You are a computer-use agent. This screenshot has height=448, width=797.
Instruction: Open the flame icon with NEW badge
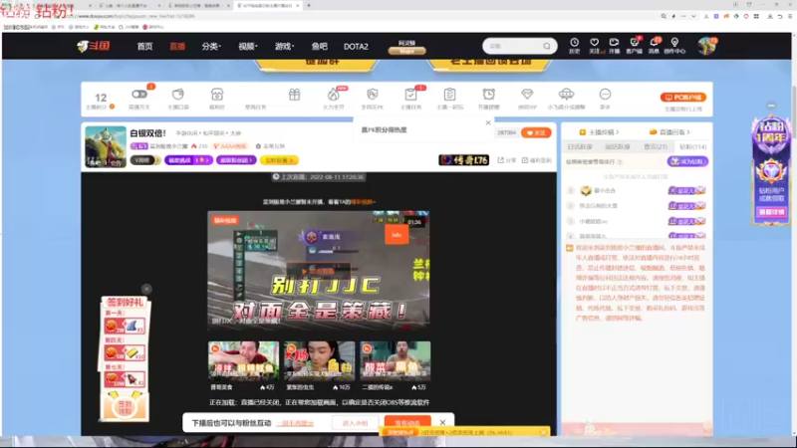pyautogui.click(x=334, y=95)
